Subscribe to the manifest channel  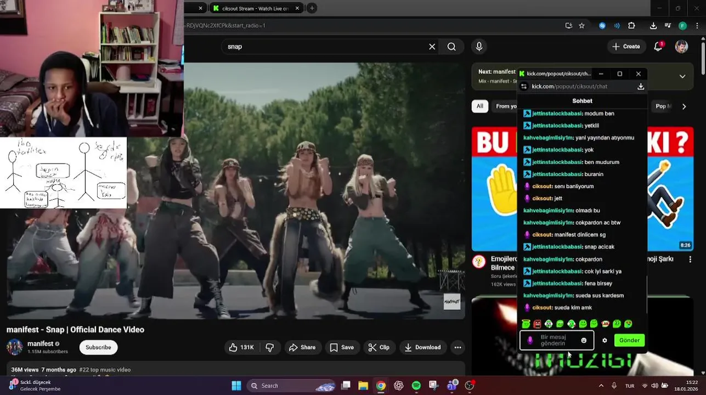98,347
